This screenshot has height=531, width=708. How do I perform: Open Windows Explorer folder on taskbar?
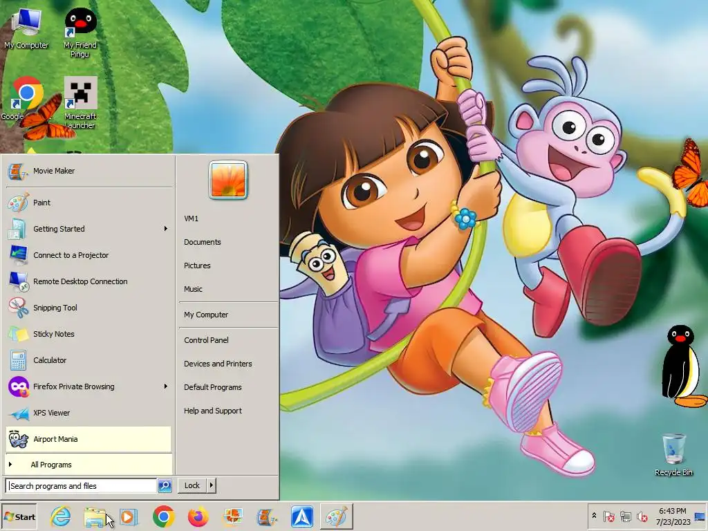point(95,516)
